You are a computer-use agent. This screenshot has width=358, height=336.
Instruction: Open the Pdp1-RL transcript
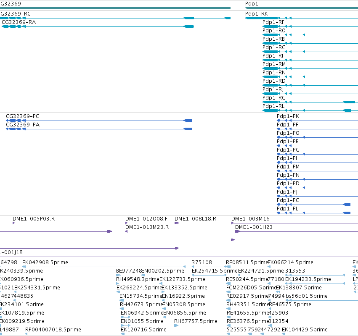point(273,106)
